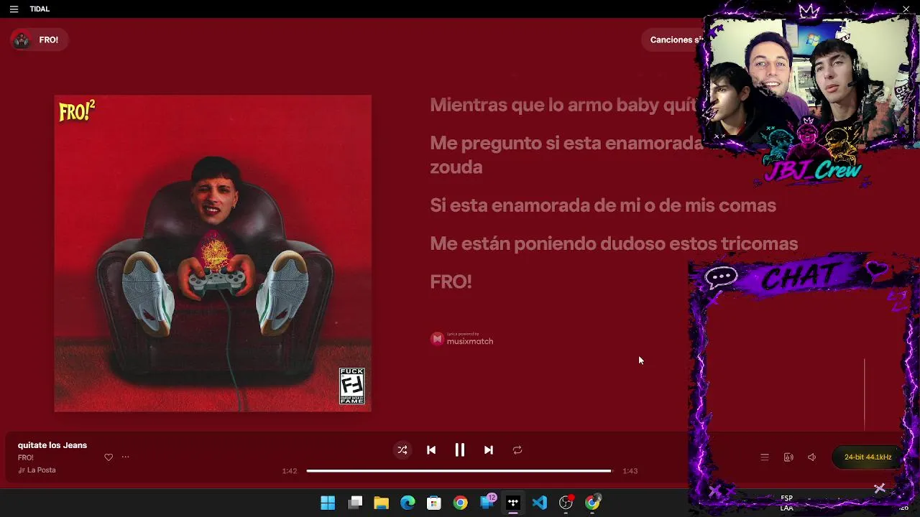Open the TIDAL hamburger menu
Viewport: 920px width, 517px height.
click(14, 9)
